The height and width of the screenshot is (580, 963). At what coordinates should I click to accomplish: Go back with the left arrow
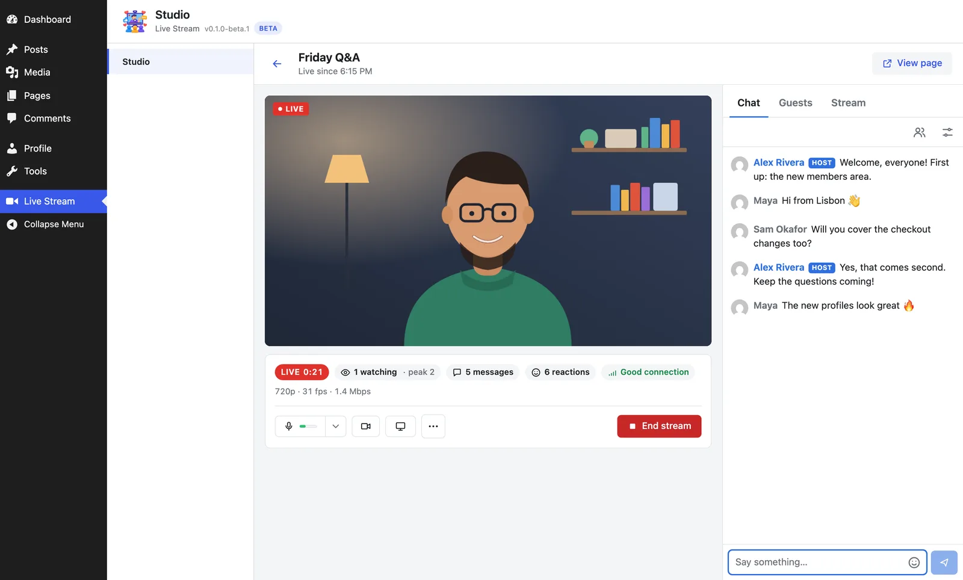click(x=277, y=64)
